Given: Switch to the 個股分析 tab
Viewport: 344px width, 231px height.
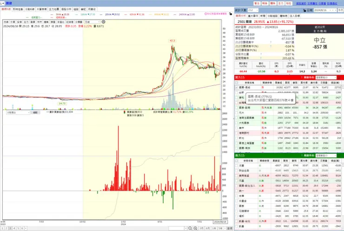Looking at the screenshot, I should [66, 9].
